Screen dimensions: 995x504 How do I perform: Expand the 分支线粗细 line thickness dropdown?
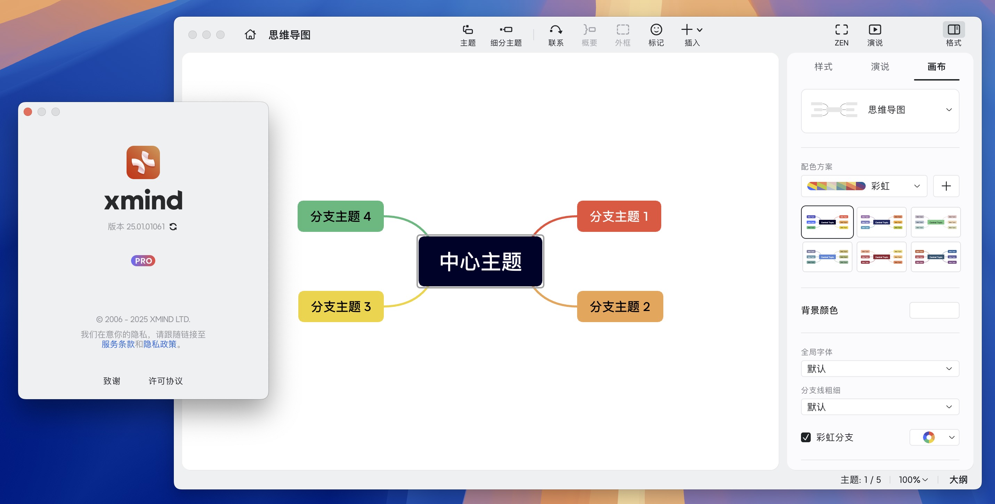pyautogui.click(x=880, y=407)
